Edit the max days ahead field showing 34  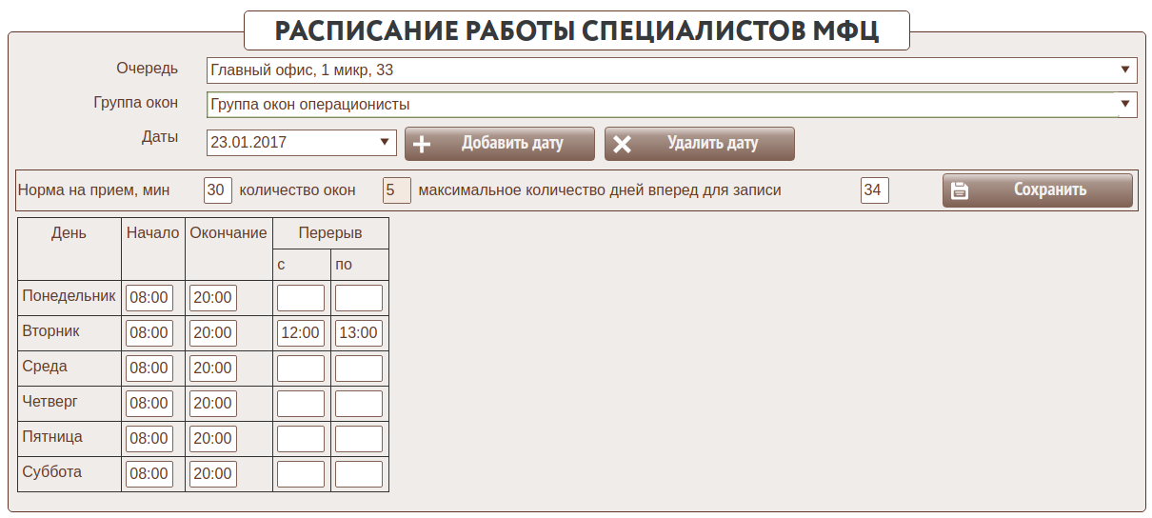874,190
